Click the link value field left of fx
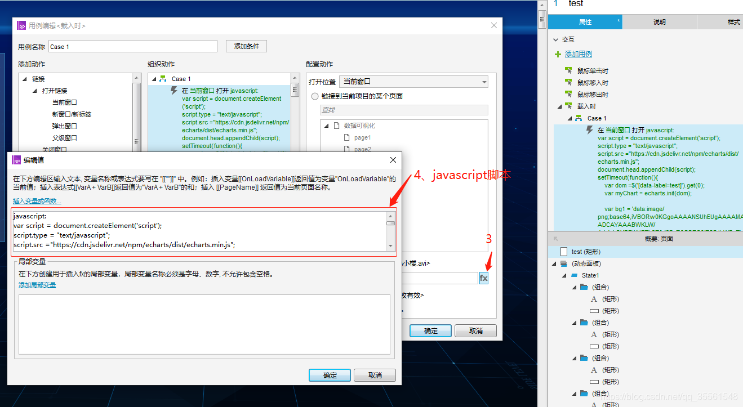The height and width of the screenshot is (407, 743). tap(440, 278)
